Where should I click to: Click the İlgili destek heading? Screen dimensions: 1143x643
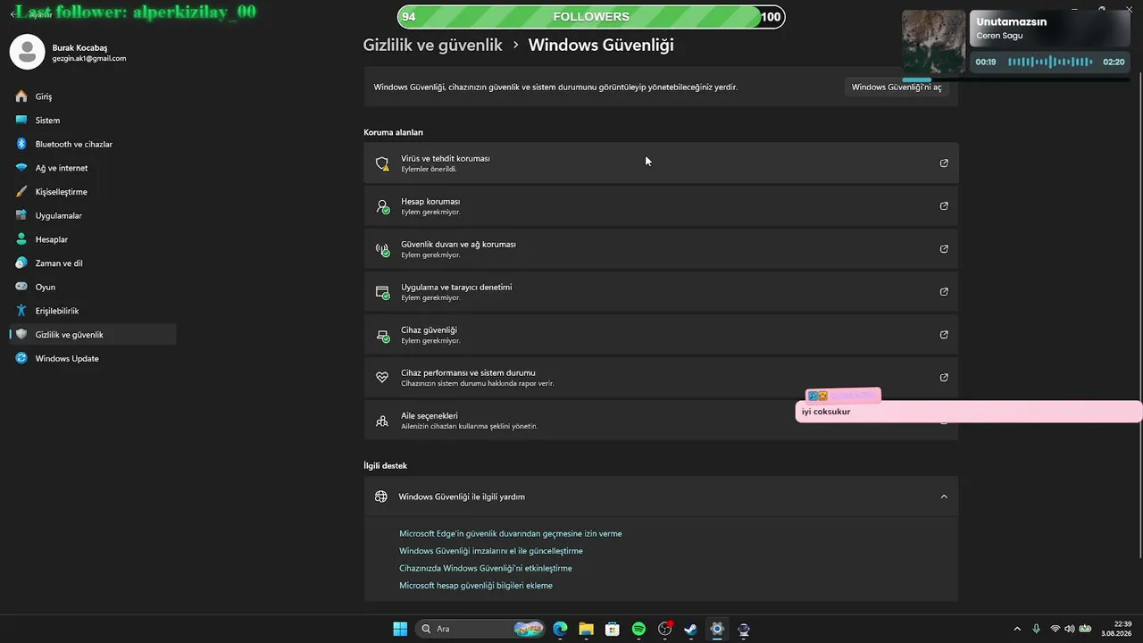point(386,465)
